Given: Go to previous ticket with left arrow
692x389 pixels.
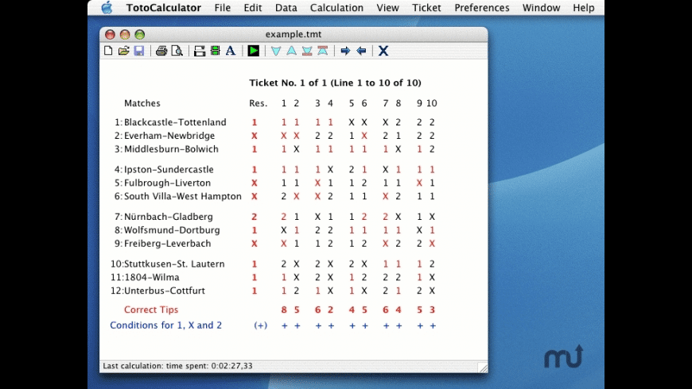Looking at the screenshot, I should pyautogui.click(x=361, y=51).
